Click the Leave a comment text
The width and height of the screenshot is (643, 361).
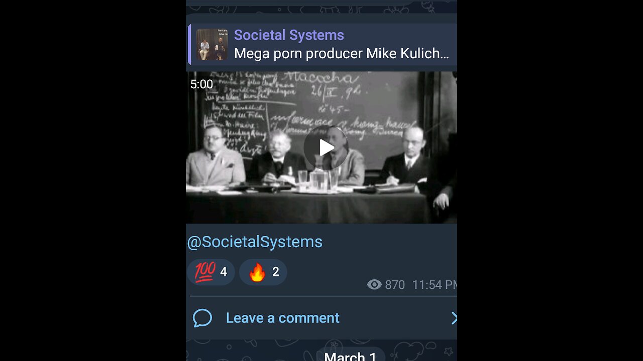tap(283, 318)
